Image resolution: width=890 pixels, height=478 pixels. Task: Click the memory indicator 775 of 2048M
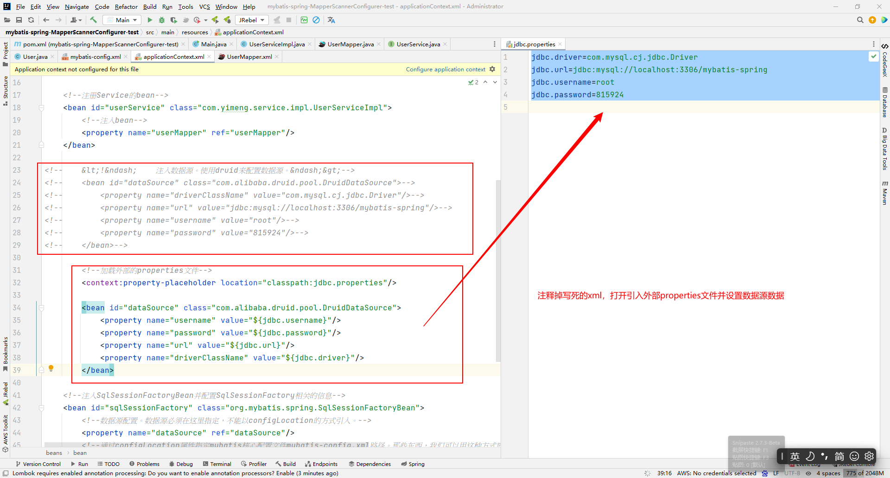[x=865, y=473]
